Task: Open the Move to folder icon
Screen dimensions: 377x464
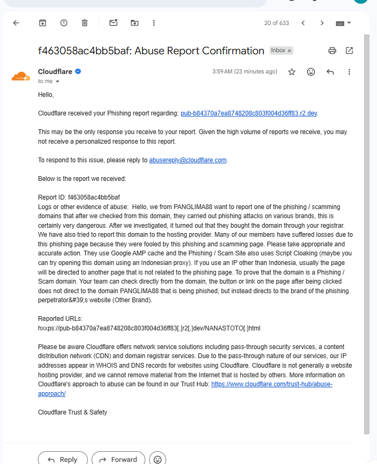Action: [x=135, y=23]
